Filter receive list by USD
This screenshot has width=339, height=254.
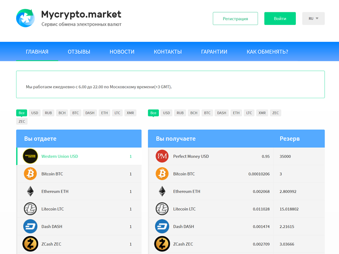point(166,113)
